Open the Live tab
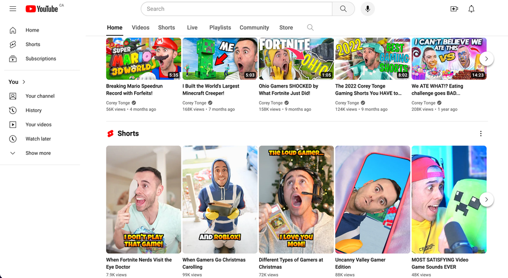 [x=192, y=27]
